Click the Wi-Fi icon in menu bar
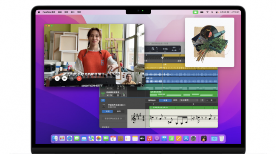 (207, 12)
